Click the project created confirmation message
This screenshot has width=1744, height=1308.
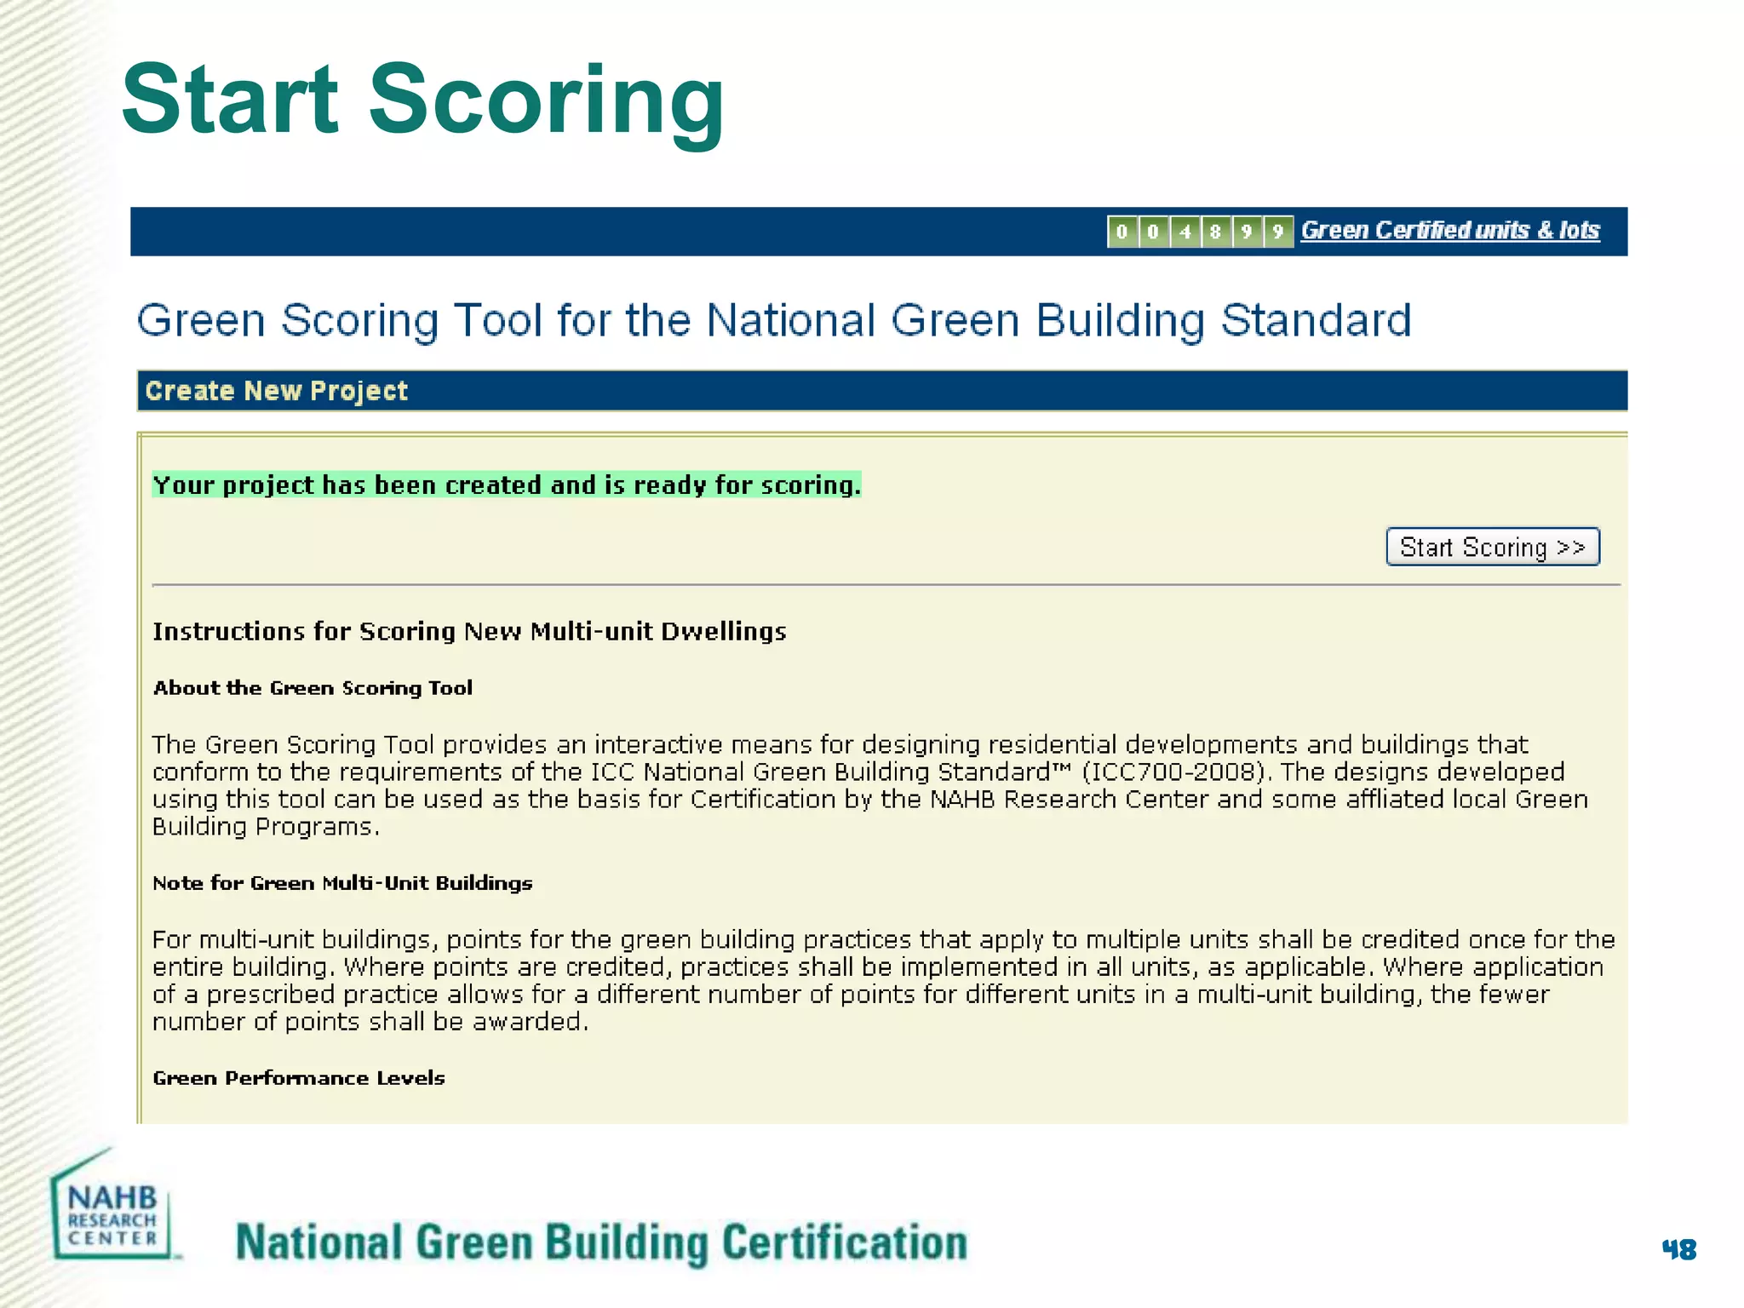click(507, 485)
